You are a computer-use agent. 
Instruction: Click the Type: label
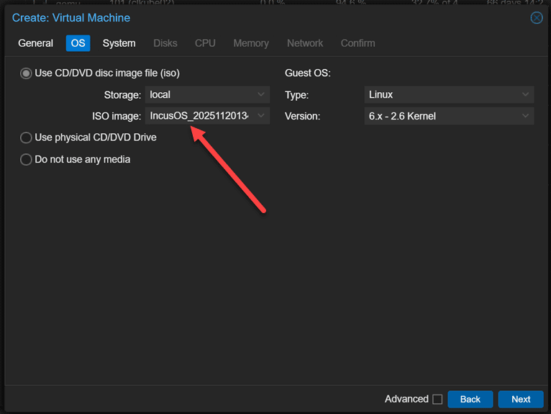tap(296, 95)
